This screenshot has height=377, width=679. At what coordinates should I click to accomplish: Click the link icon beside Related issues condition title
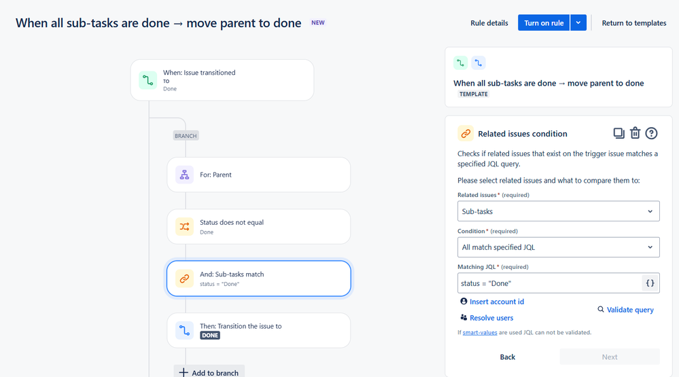click(x=466, y=134)
